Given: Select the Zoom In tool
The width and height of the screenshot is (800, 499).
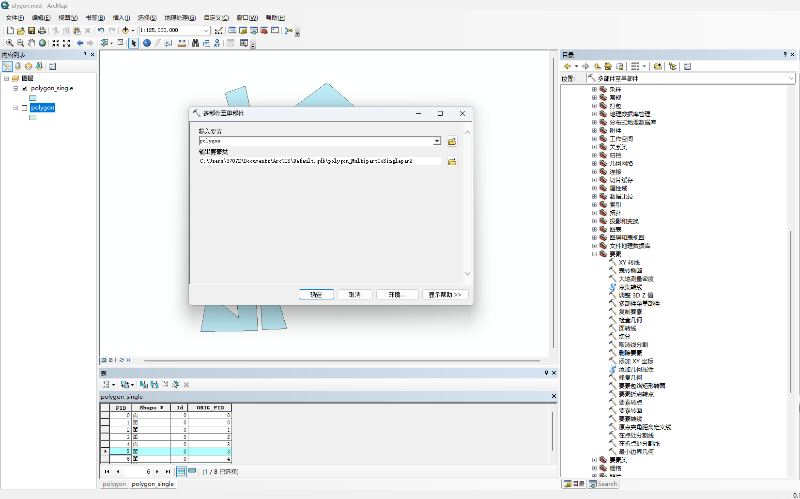Looking at the screenshot, I should tap(10, 43).
